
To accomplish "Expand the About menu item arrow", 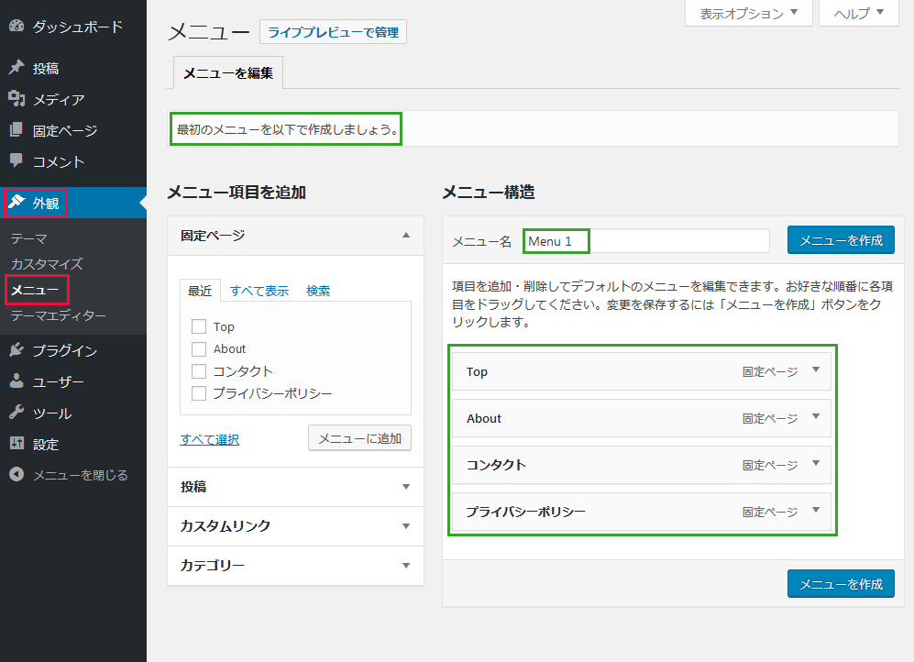I will pos(816,416).
